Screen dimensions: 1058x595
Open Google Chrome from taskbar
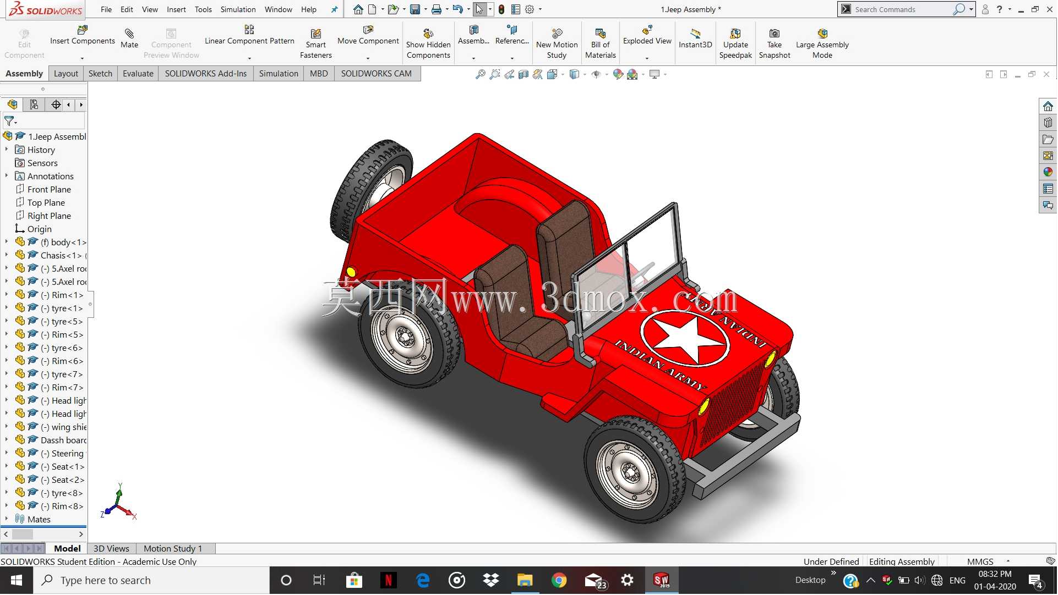[x=559, y=581]
